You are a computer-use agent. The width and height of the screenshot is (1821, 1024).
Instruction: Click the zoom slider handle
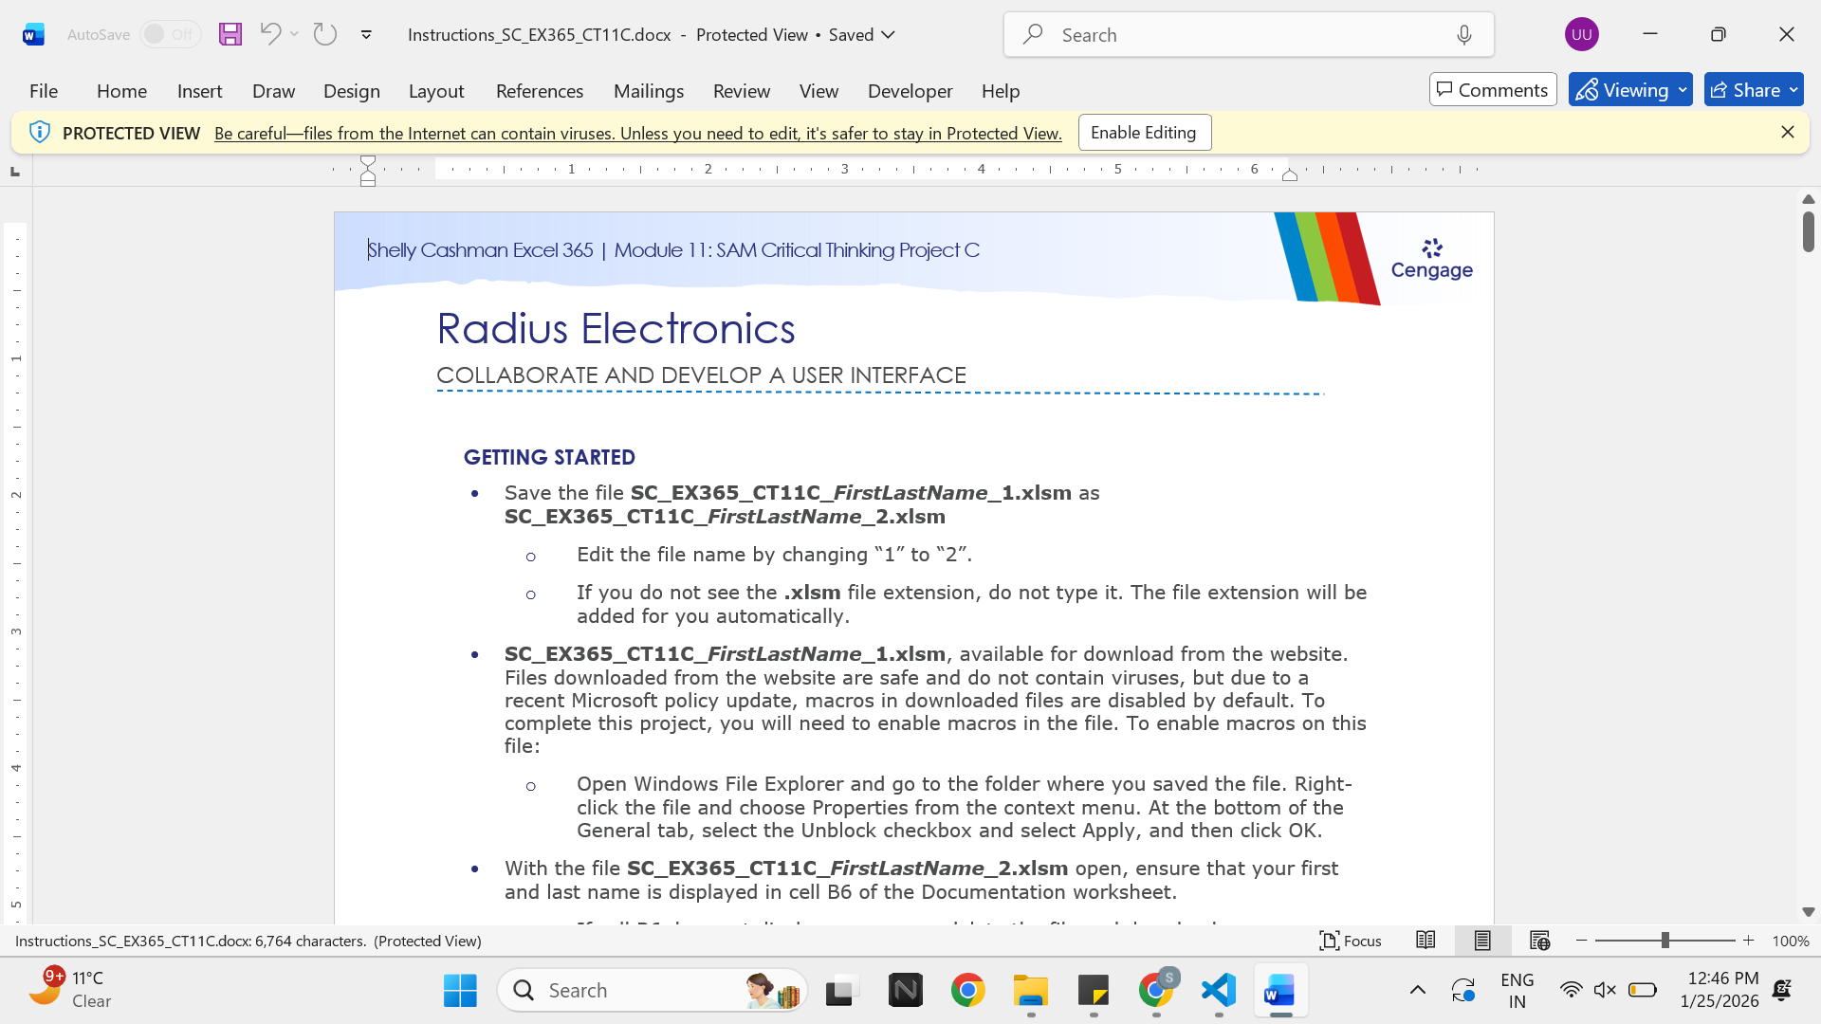1665,941
